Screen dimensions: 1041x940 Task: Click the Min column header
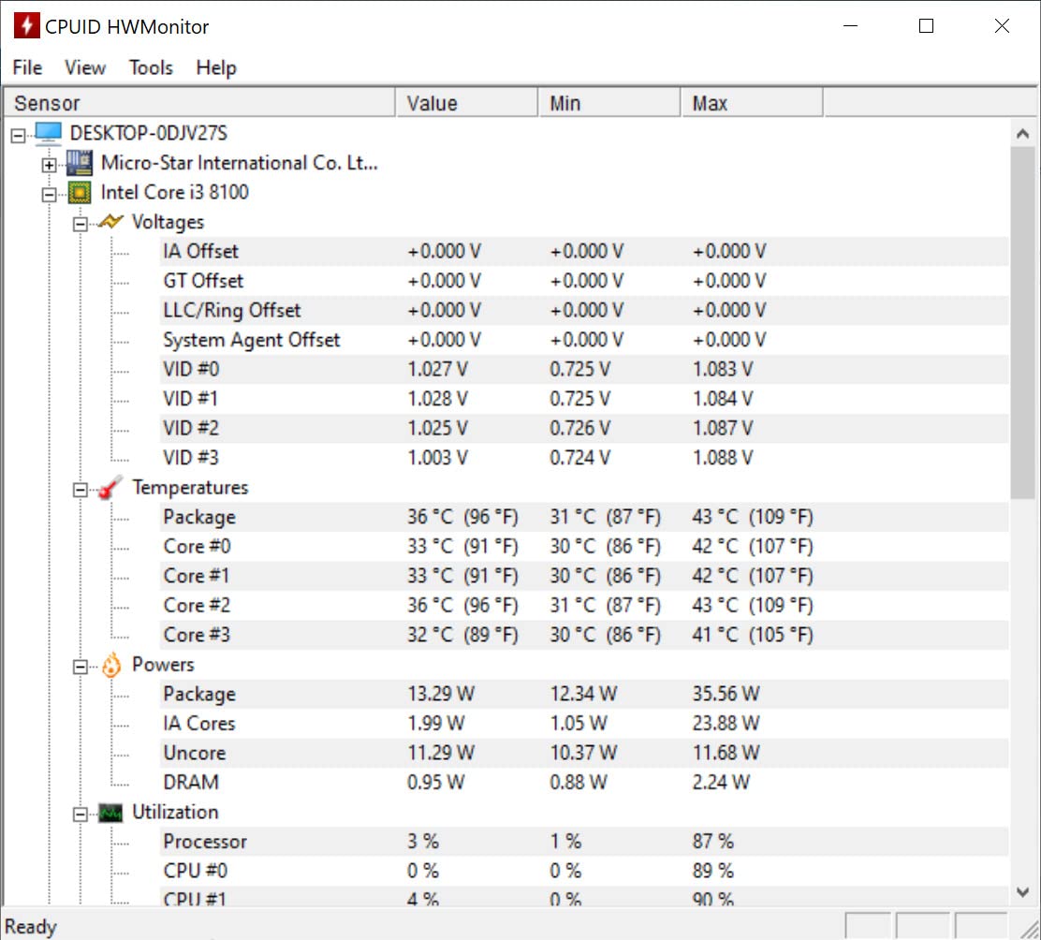pos(609,103)
